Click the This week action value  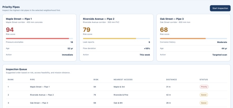coord(145,55)
